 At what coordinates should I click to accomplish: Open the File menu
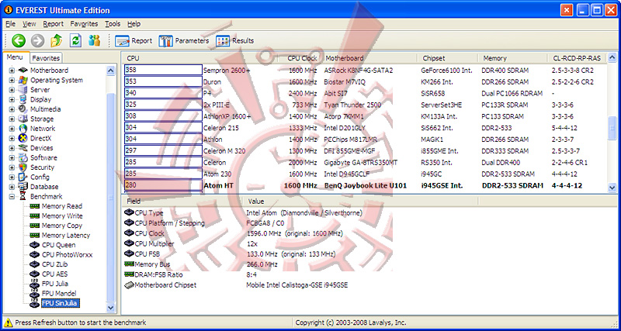click(x=11, y=24)
